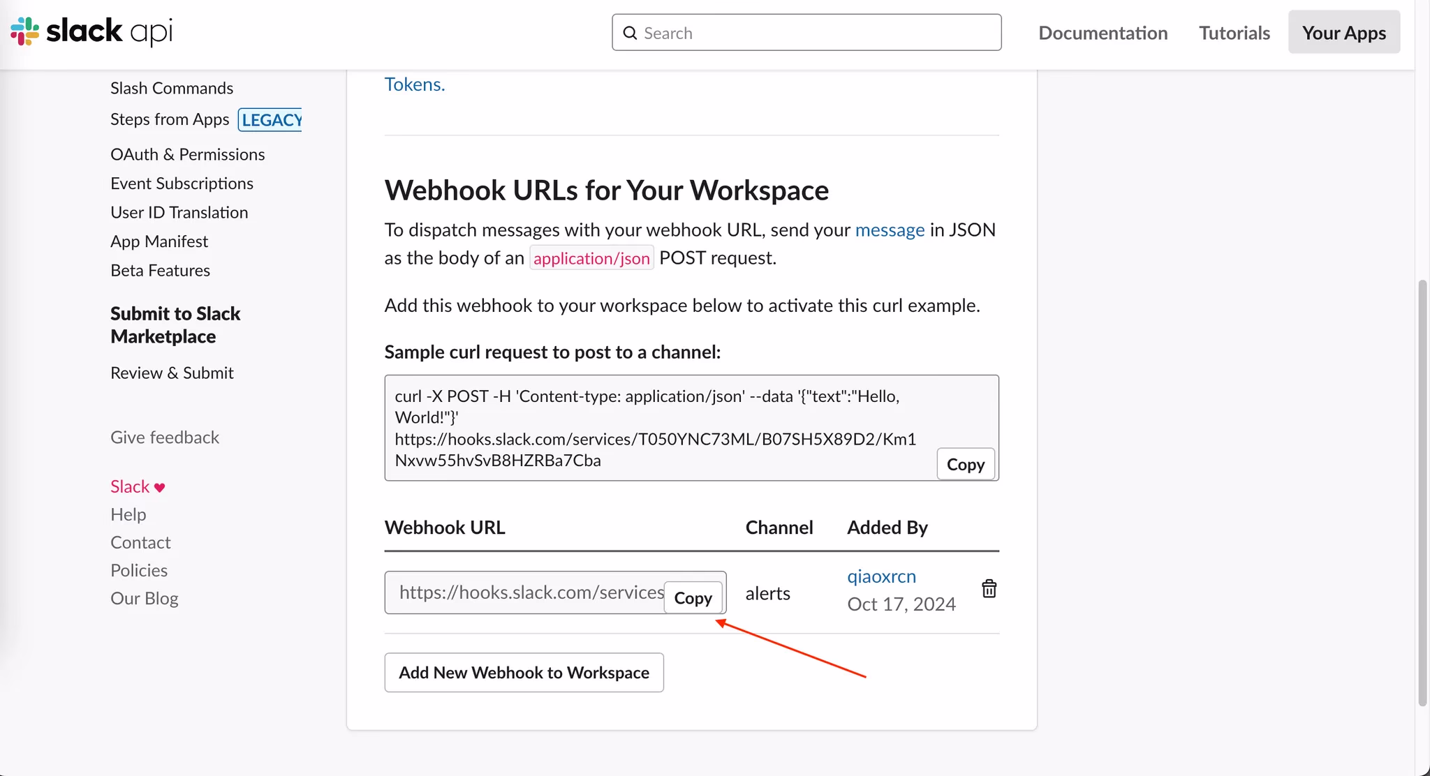Open the qiaoxrcn user link
Screen dimensions: 1430x776
tap(881, 576)
